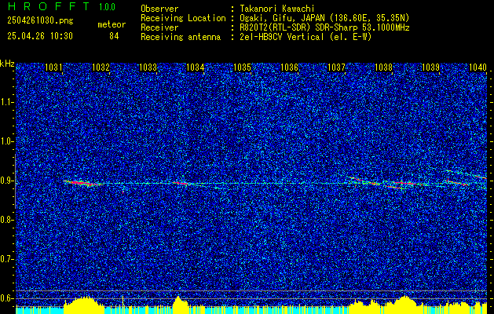The width and height of the screenshot is (494, 314).
Task: Click the HROFFT title text
Action: pyautogui.click(x=48, y=6)
